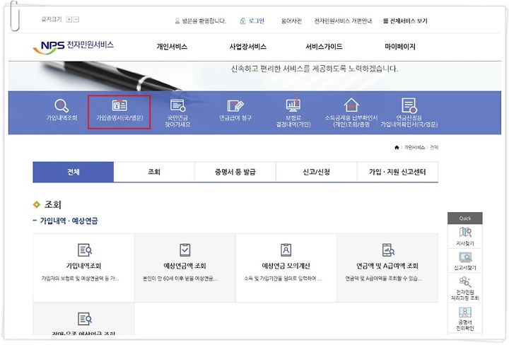Screen dimensions: 509x345
Task: Click 연금액 및 A급여액을 조회할 수 description
Action: [x=383, y=279]
